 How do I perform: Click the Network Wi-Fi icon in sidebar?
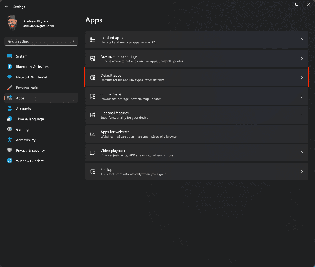tap(10, 77)
